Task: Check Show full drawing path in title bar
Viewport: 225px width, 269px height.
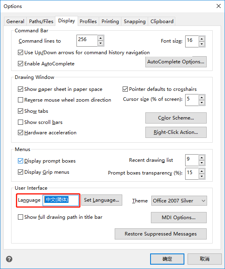Action: (x=20, y=217)
